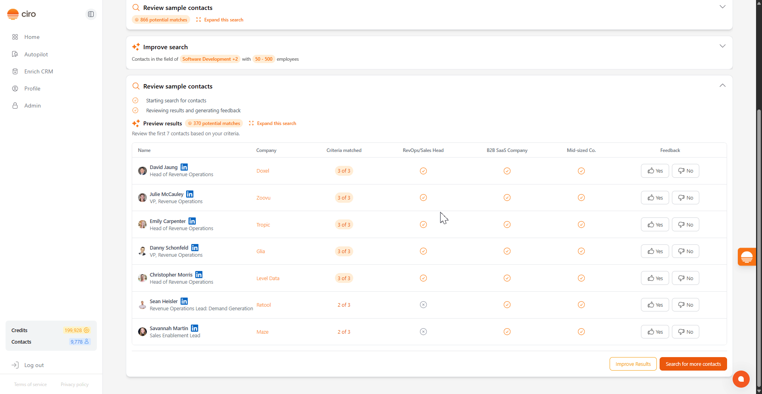Click Sean Heisler's avatar photo
This screenshot has width=762, height=394.
click(x=142, y=305)
